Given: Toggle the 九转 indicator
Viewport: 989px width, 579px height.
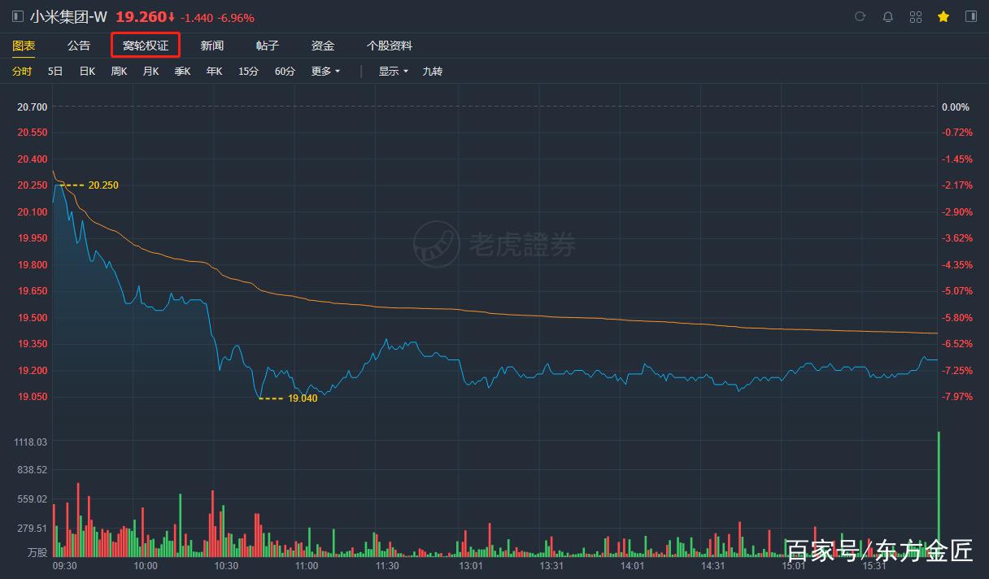Looking at the screenshot, I should point(433,72).
